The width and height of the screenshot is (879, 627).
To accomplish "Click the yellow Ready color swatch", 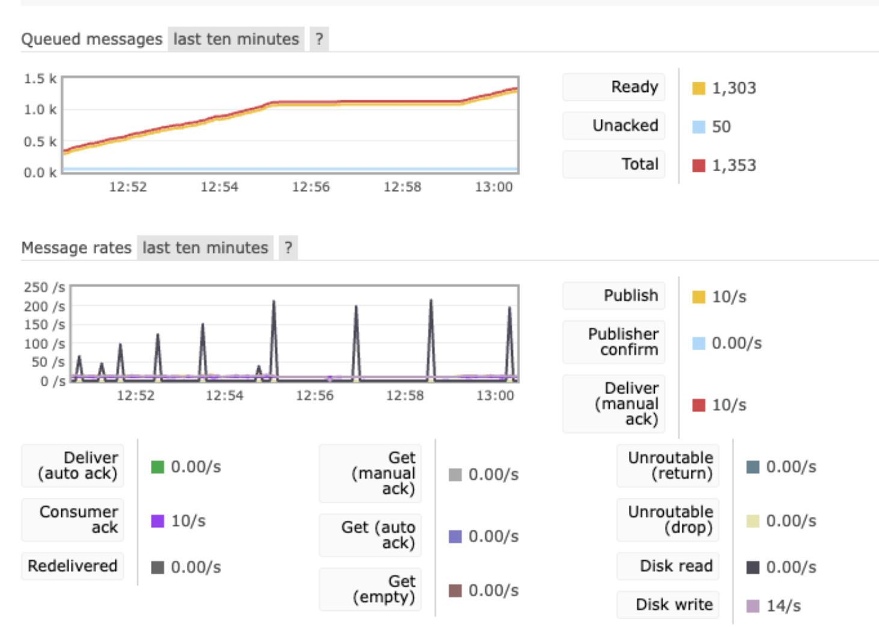I will point(698,88).
